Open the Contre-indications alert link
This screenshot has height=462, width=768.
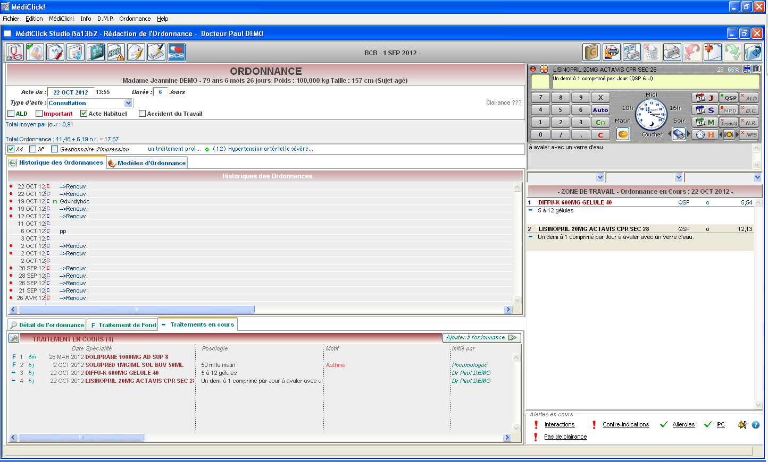(x=625, y=425)
